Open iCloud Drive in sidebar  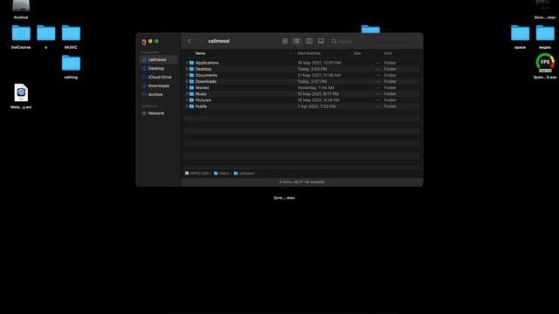click(x=158, y=77)
